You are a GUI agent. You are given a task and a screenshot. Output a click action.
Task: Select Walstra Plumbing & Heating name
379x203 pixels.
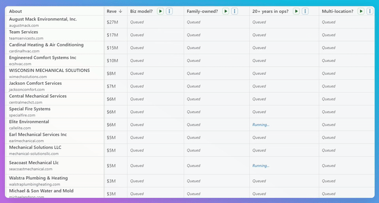click(x=38, y=177)
